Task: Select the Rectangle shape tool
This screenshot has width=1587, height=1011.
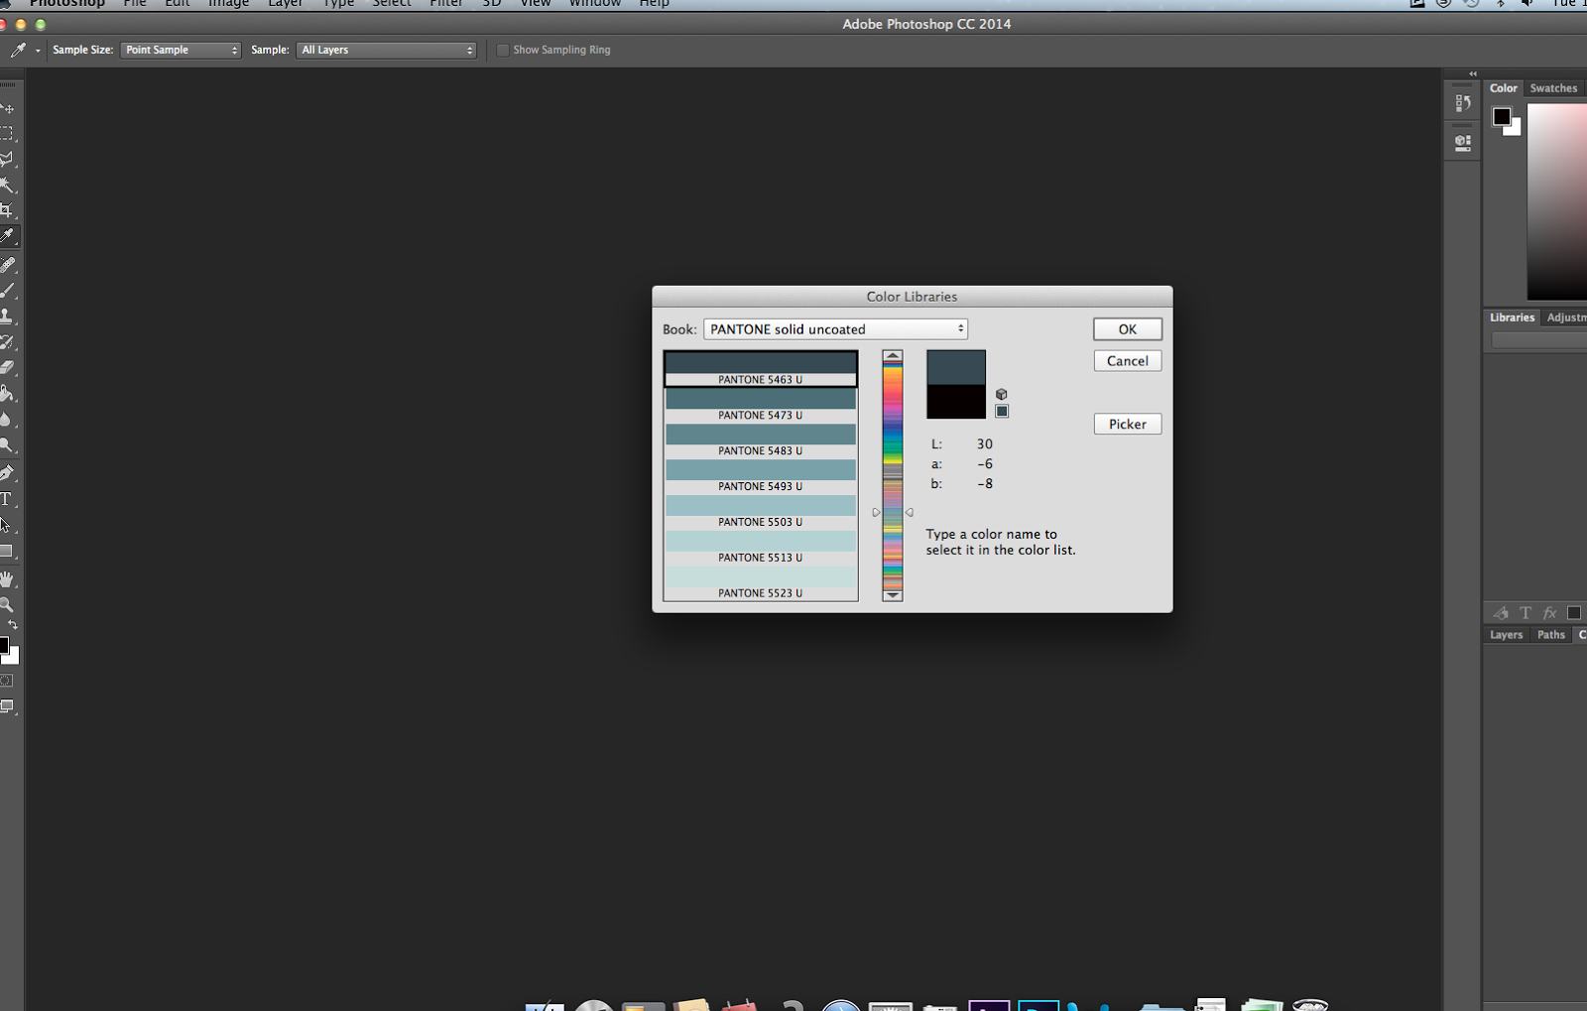Action: click(x=7, y=551)
